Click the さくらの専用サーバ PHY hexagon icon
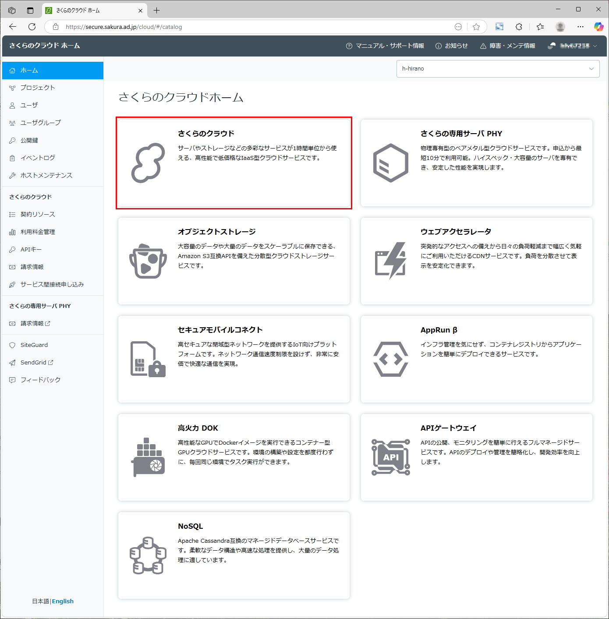The image size is (609, 619). pyautogui.click(x=391, y=163)
